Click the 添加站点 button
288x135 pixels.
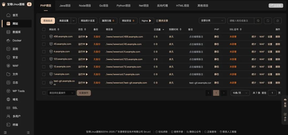pyautogui.click(x=48, y=21)
